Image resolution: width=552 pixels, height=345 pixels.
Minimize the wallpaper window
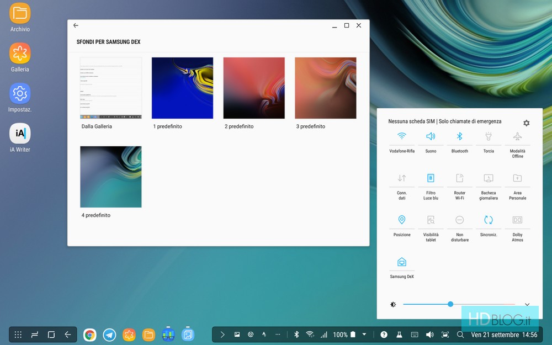335,26
